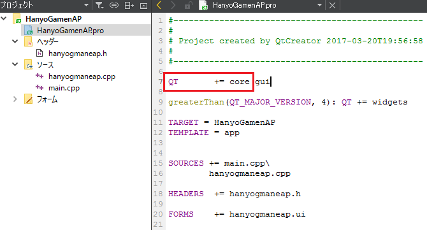Click the .pro file icon in tree
The width and height of the screenshot is (427, 230).
[29, 30]
